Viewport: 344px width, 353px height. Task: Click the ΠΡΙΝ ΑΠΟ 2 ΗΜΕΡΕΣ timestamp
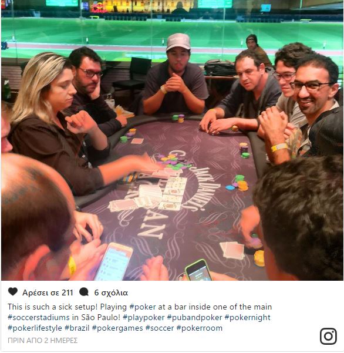42,341
